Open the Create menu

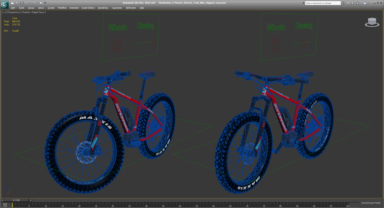coord(51,8)
